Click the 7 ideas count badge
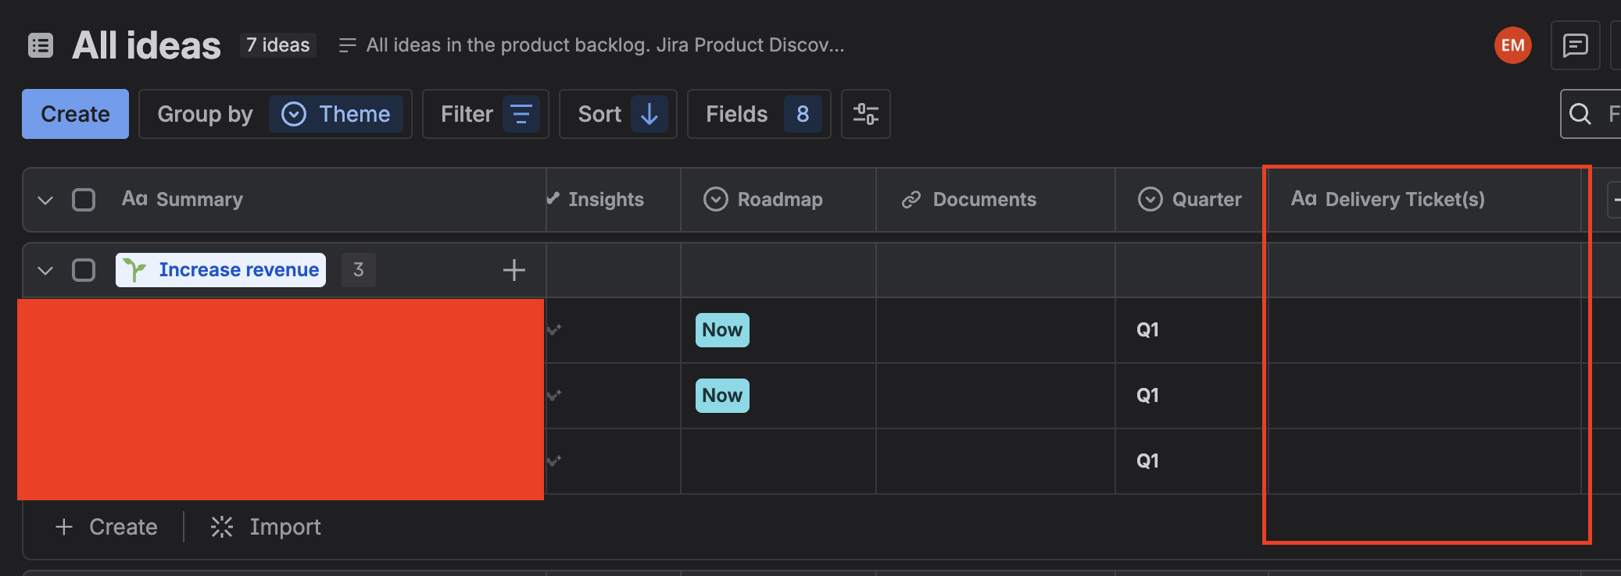The width and height of the screenshot is (1621, 576). [277, 45]
